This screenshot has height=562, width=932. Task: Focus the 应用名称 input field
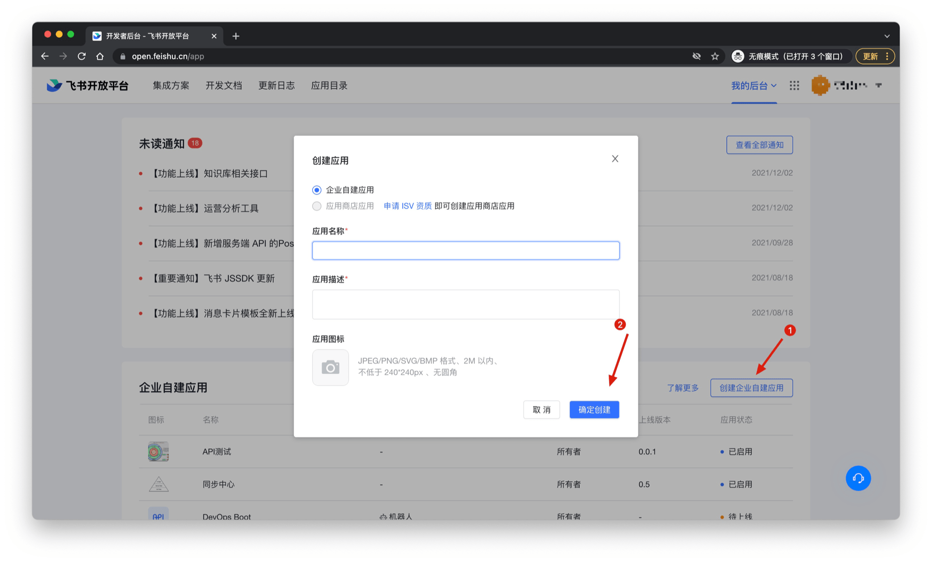[466, 250]
